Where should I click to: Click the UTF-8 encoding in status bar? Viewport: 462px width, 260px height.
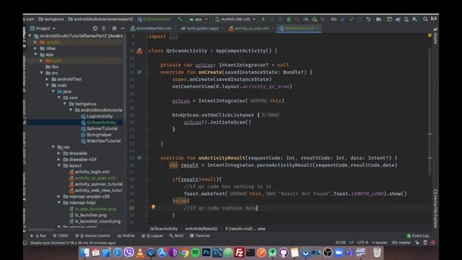(x=362, y=243)
